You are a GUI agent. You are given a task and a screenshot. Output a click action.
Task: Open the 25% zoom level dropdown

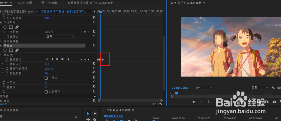pos(203,88)
